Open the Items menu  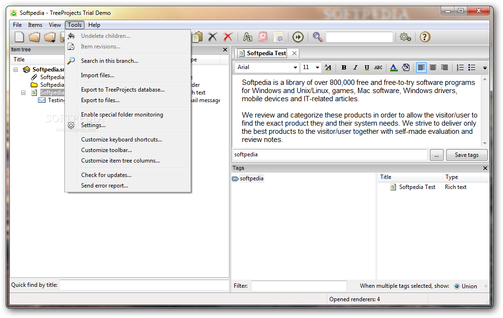click(x=35, y=25)
